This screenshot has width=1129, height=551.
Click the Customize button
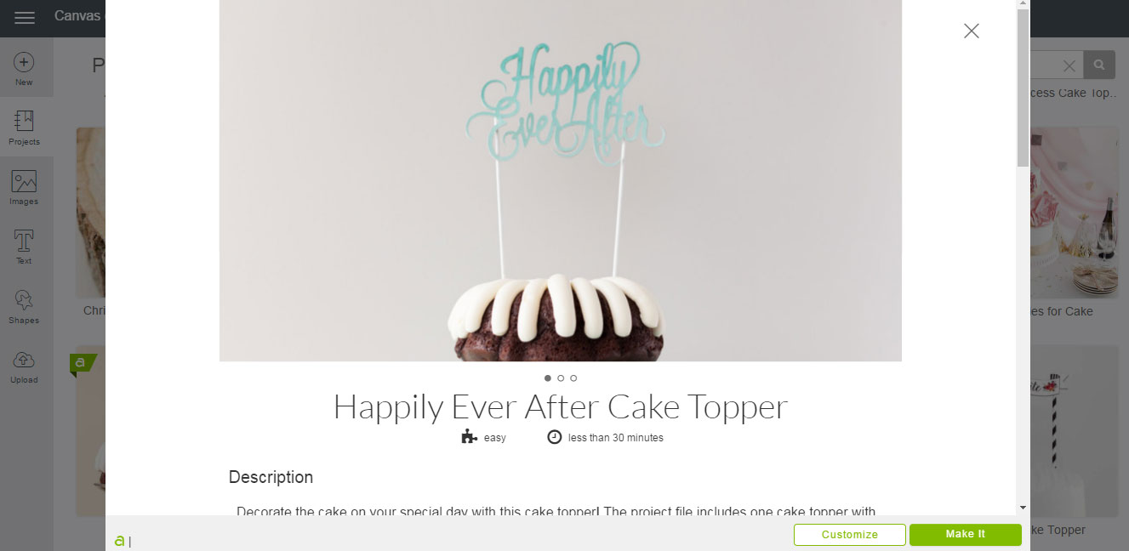[849, 534]
